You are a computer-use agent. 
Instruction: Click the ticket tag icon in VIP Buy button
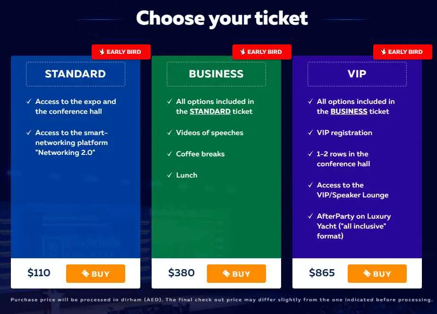(367, 273)
